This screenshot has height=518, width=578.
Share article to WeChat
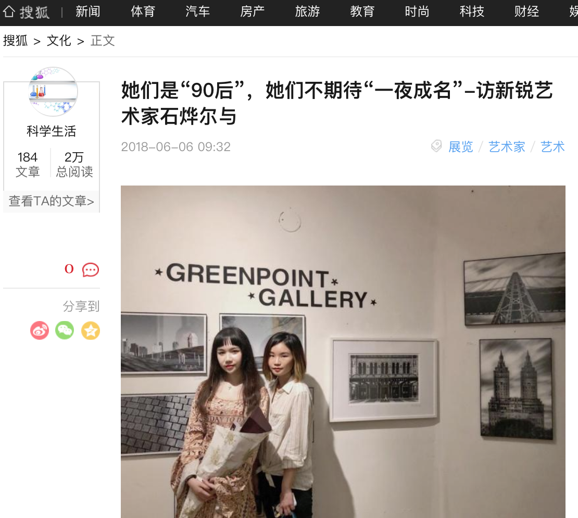click(65, 330)
